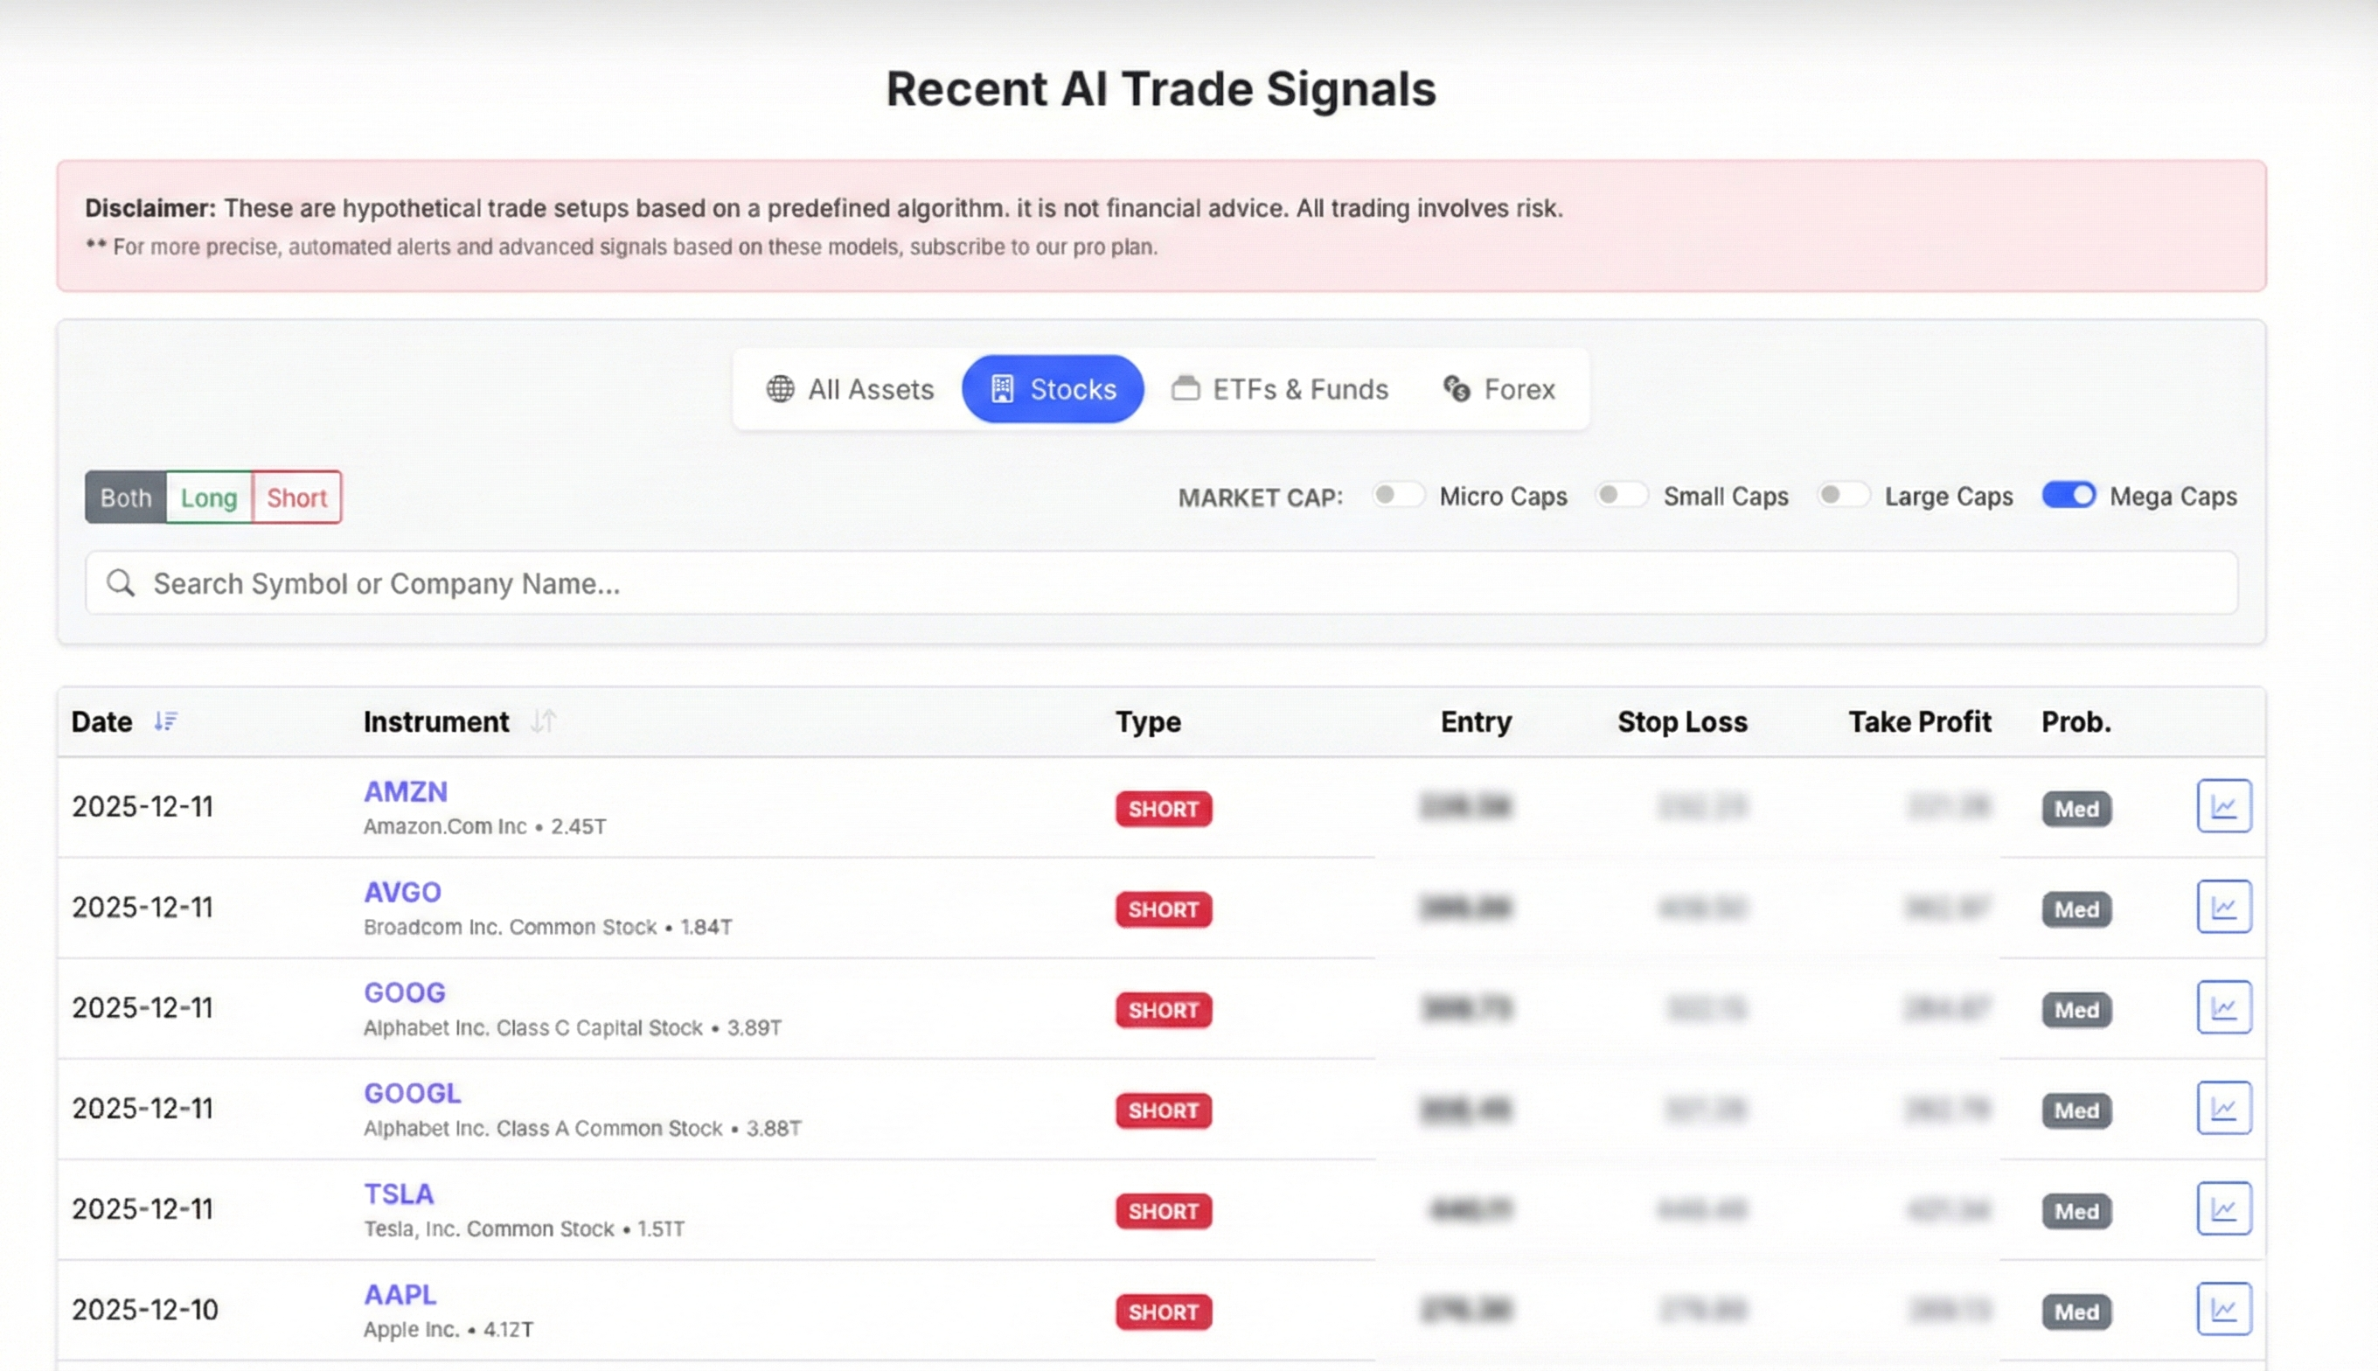Screen dimensions: 2378x1371
Task: Click the Instrument column sort icon
Action: [543, 721]
